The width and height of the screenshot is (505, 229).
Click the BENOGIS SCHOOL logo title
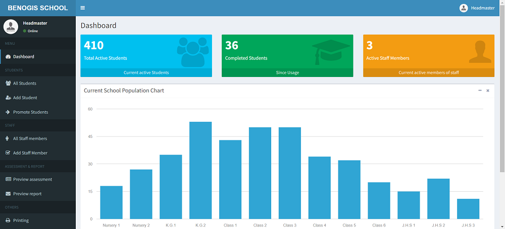click(x=38, y=8)
